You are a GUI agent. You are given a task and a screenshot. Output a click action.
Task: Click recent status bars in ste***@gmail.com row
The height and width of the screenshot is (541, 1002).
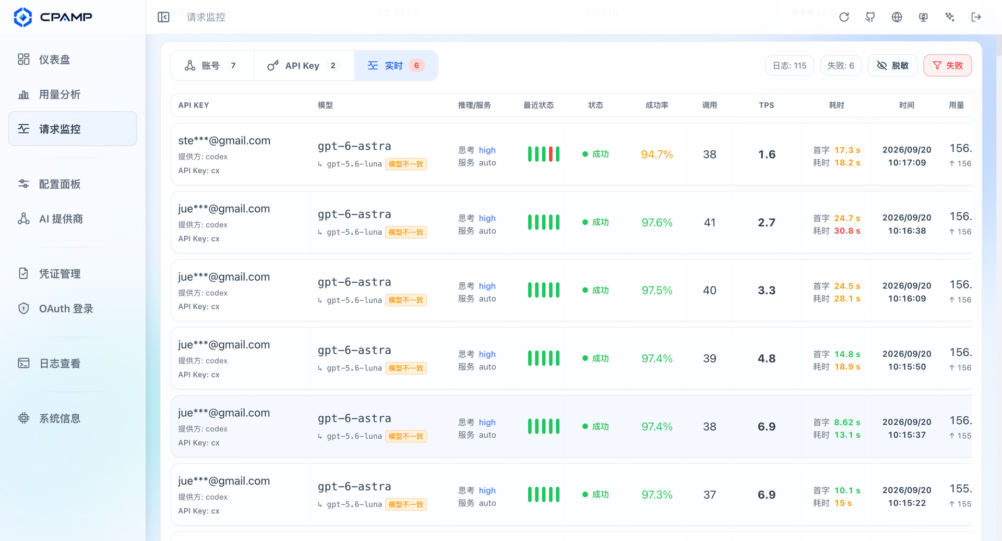pos(543,154)
